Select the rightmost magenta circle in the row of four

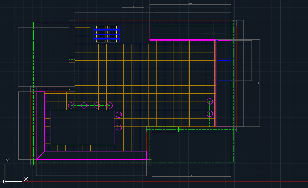coord(110,106)
